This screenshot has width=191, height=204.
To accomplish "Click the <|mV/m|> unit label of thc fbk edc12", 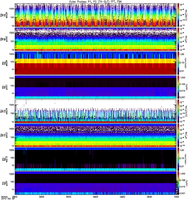I will 186,159.
